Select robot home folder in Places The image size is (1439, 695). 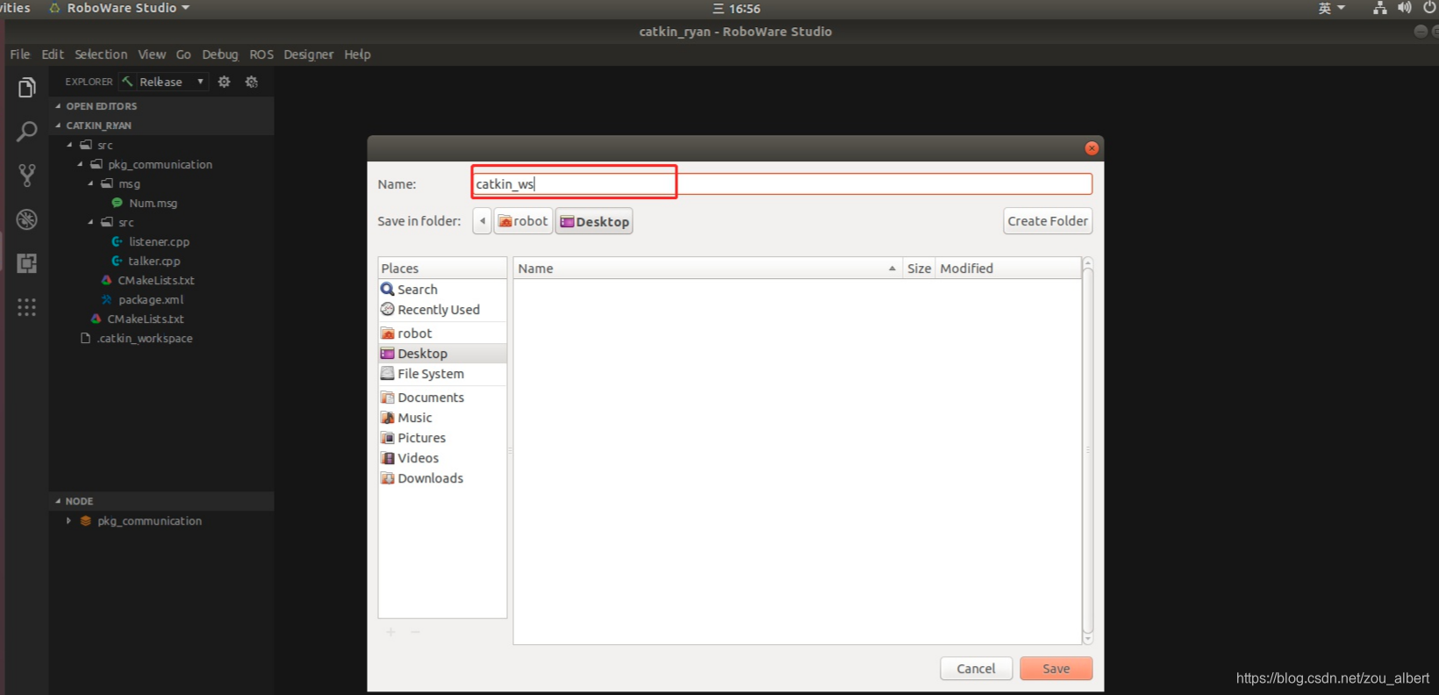[x=442, y=333]
